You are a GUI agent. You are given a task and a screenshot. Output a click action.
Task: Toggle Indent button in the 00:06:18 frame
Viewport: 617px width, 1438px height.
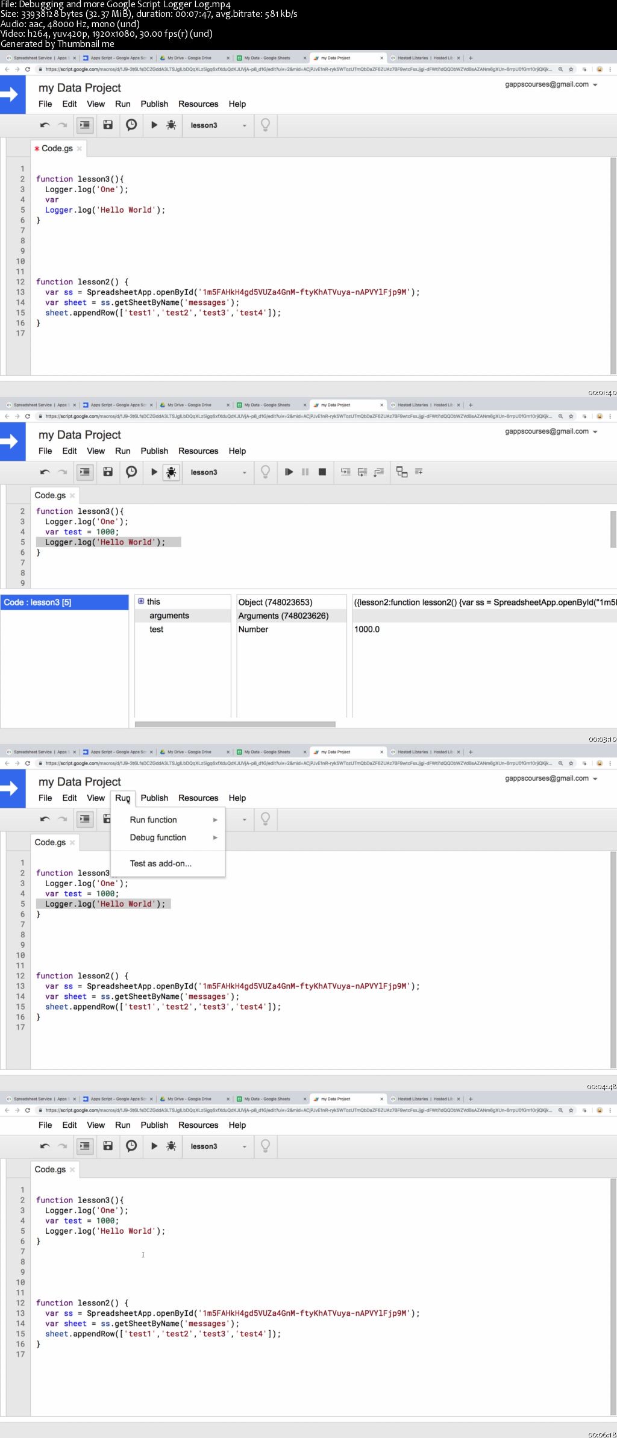tap(85, 1146)
